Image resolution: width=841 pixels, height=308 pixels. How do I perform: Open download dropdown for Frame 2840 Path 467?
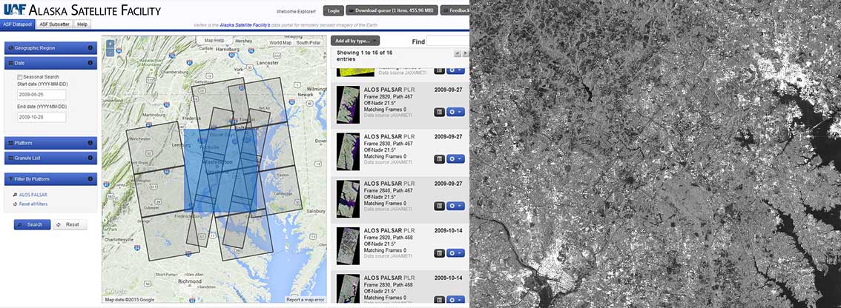tap(455, 206)
